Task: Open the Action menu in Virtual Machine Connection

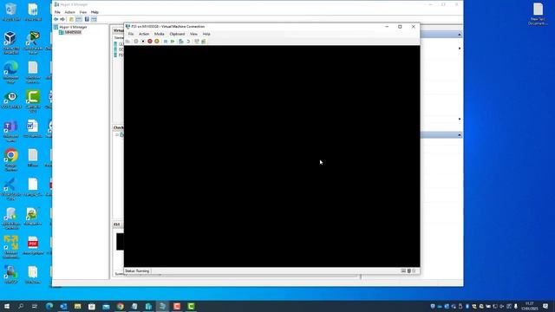Action: (144, 34)
